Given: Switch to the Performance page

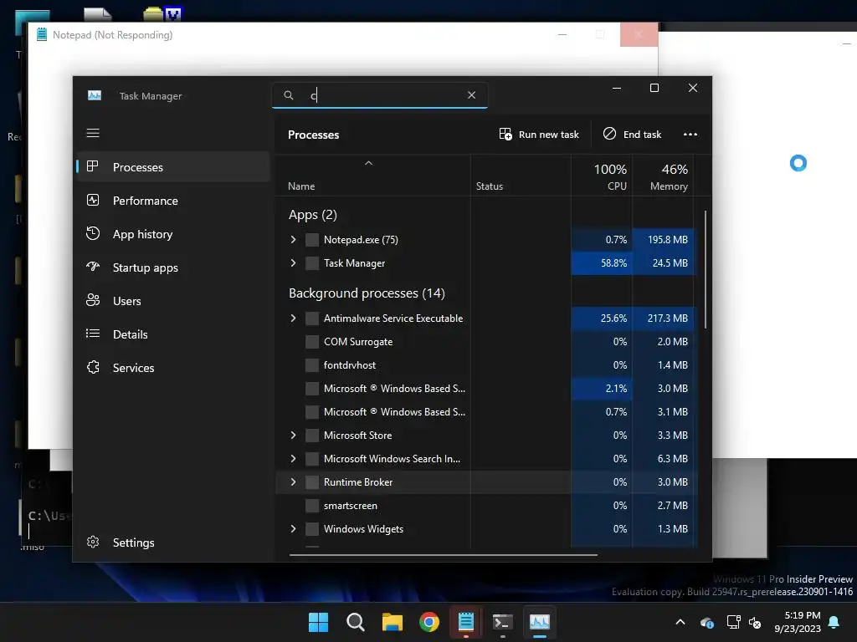Looking at the screenshot, I should coord(174,201).
